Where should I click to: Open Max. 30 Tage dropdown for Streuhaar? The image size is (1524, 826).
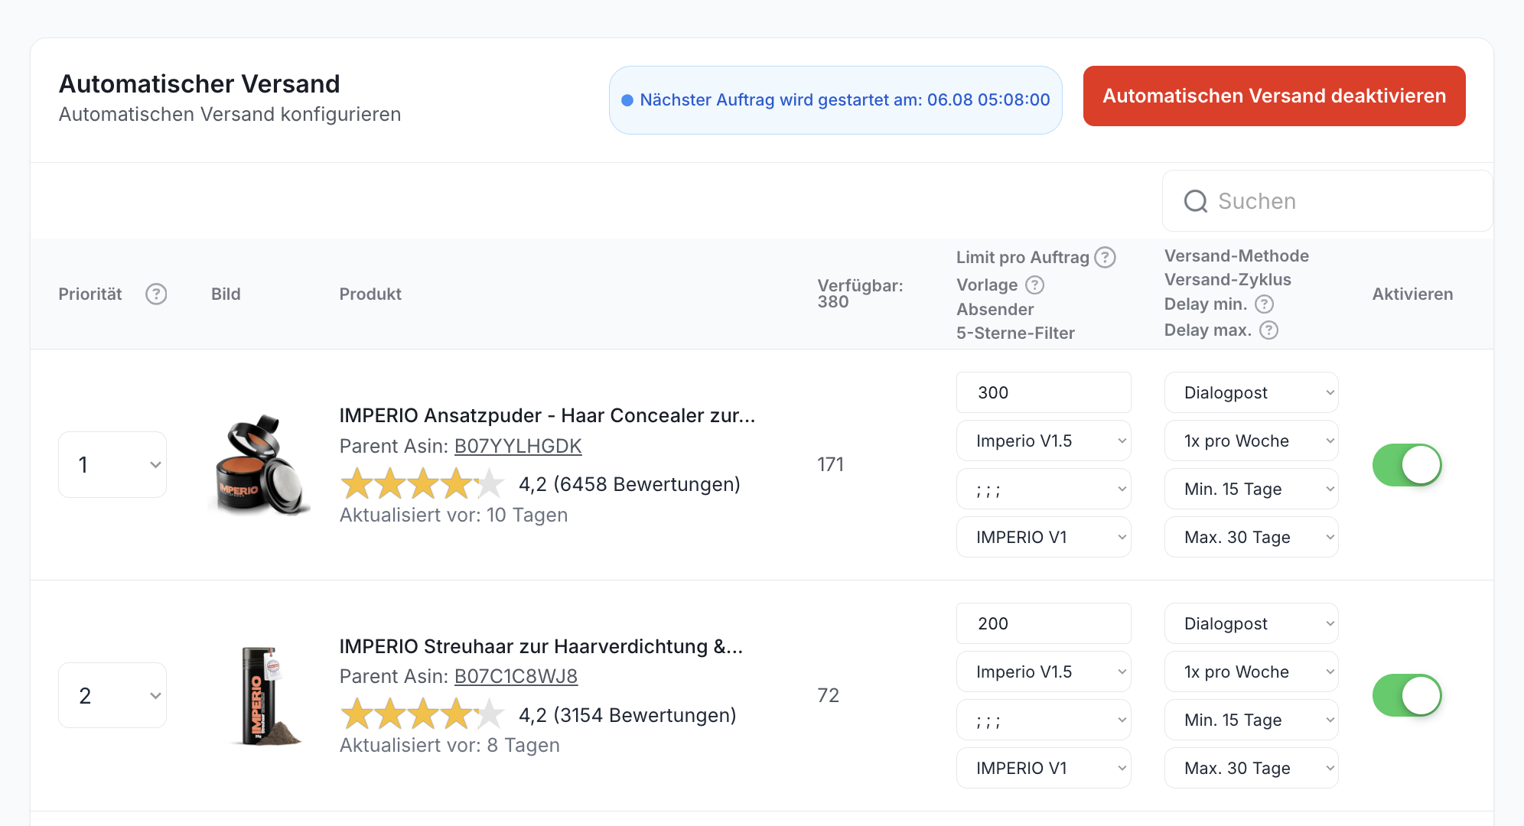pos(1252,768)
